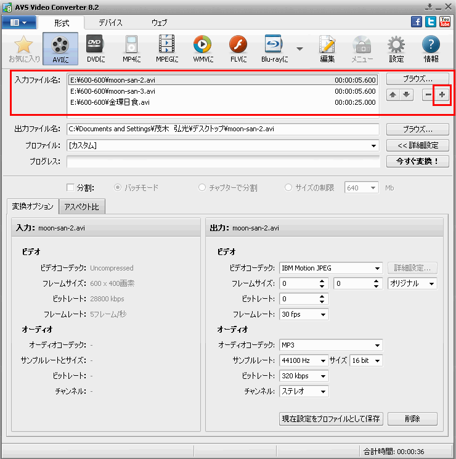Select the FLV flash format icon
Viewport: 456px width, 459px height.
pyautogui.click(x=238, y=49)
